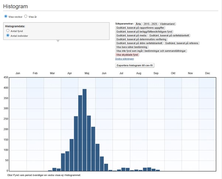The width and height of the screenshot is (222, 179).
Task: Click the "2015 - 2025" period tag
Action: tap(151, 24)
